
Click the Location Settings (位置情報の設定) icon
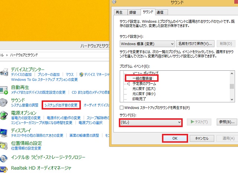tap(4, 145)
